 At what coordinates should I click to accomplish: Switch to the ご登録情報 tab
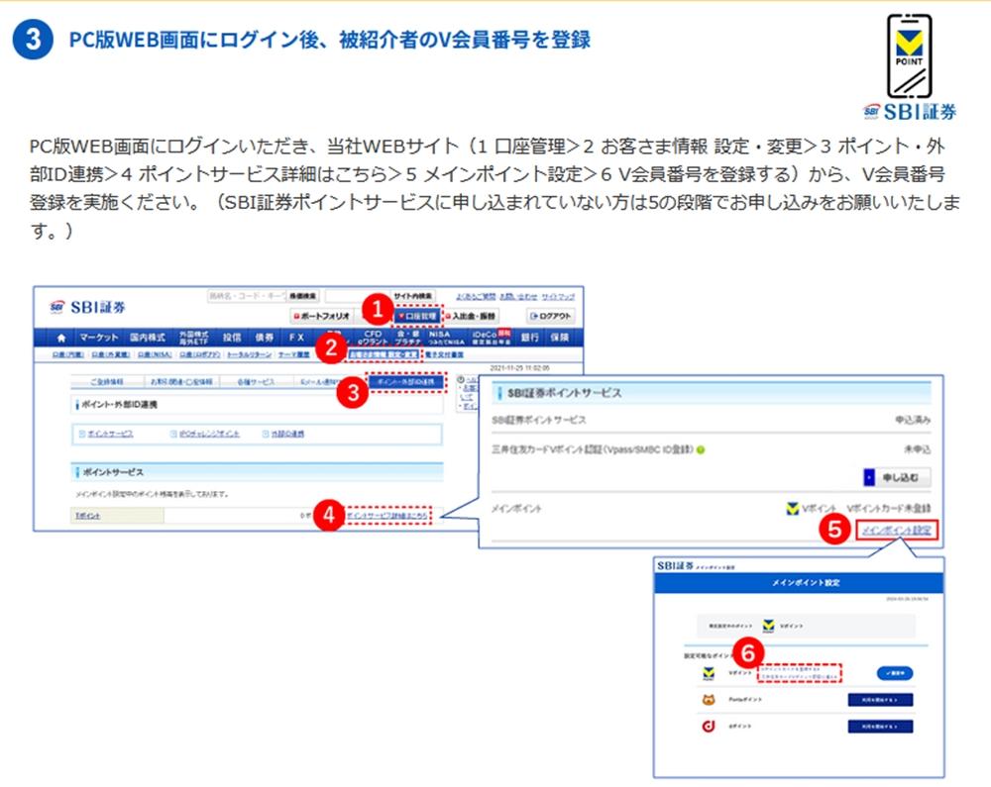click(x=107, y=382)
